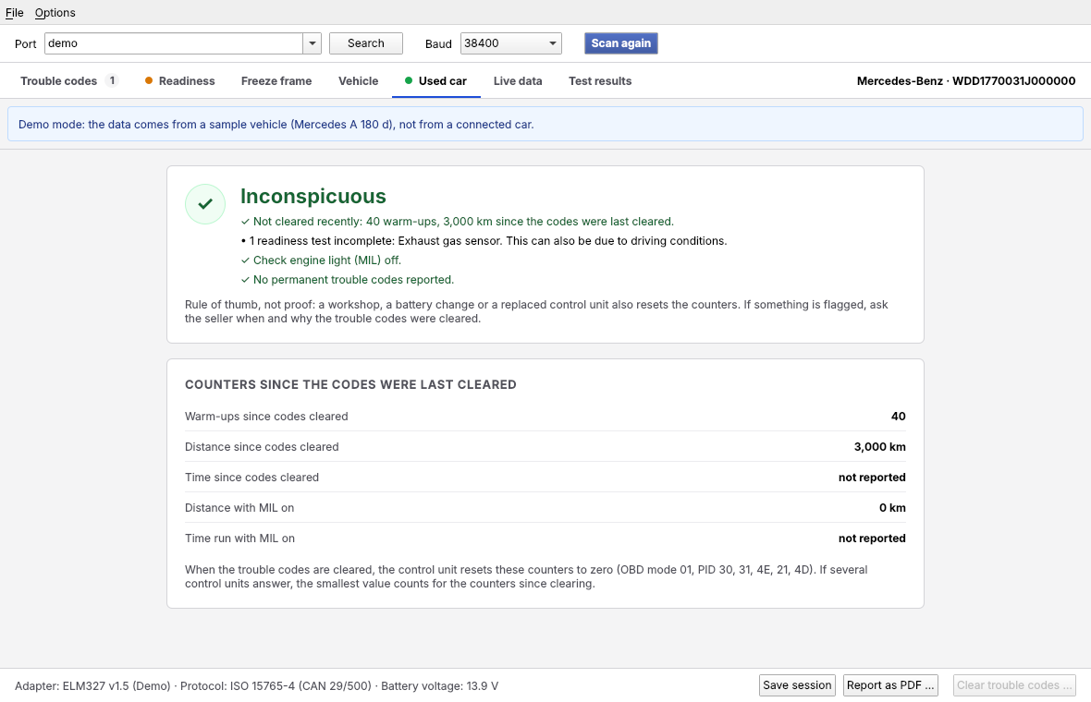Open the Test results tab
Screen dimensions: 1091x702
click(600, 80)
